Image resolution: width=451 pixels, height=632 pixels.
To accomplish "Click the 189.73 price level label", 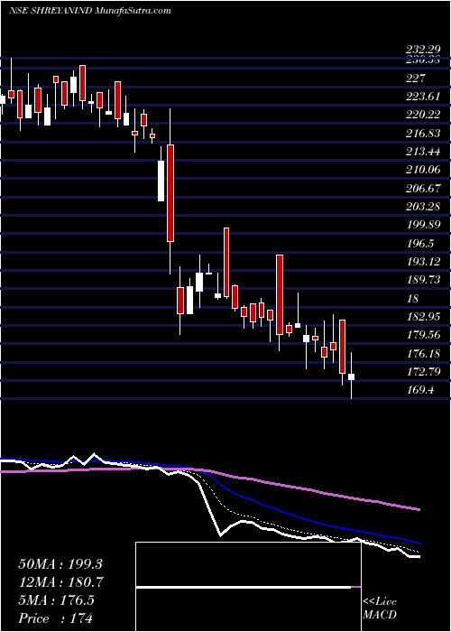I will click(x=423, y=280).
